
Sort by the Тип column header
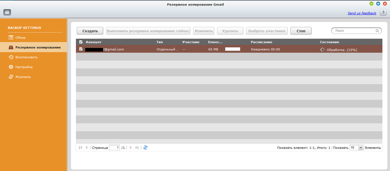tap(159, 42)
